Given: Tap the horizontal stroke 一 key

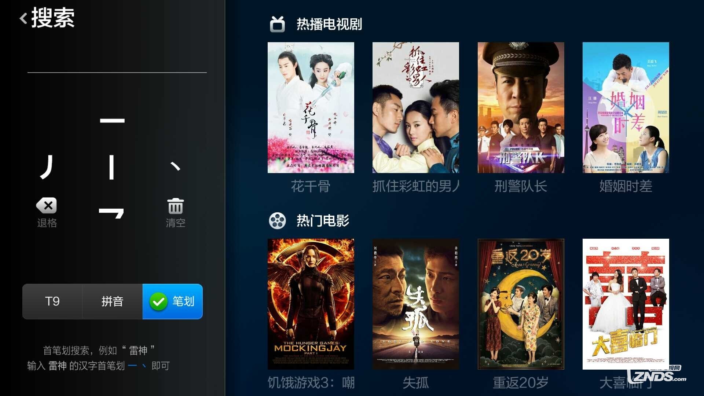Looking at the screenshot, I should tap(112, 120).
